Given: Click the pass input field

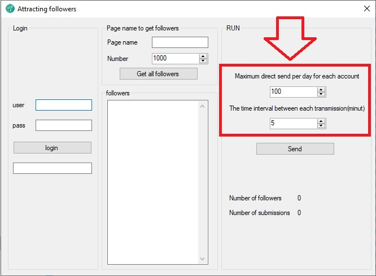Looking at the screenshot, I should click(63, 125).
